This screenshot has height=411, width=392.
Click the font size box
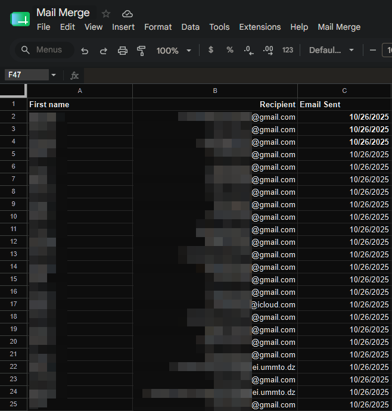[x=388, y=50]
